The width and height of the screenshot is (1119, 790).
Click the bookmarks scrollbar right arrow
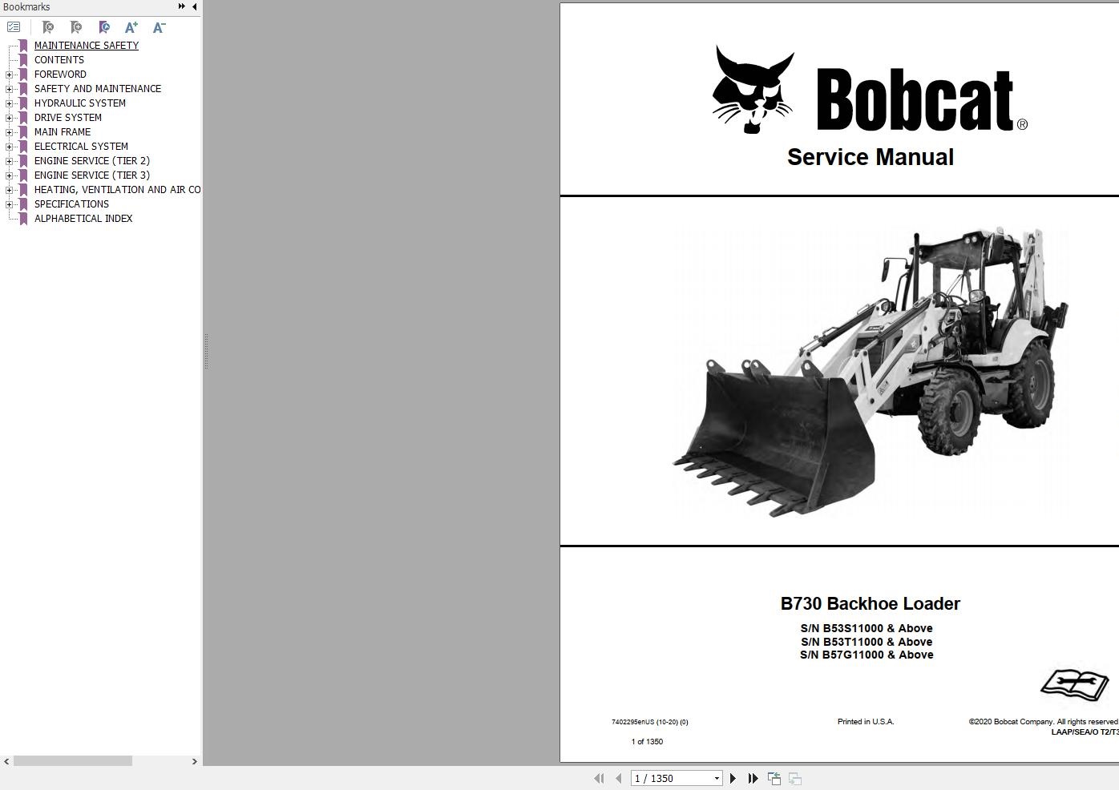pyautogui.click(x=194, y=761)
